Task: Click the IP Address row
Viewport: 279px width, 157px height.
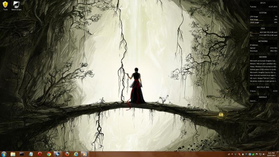Action: pos(263,45)
